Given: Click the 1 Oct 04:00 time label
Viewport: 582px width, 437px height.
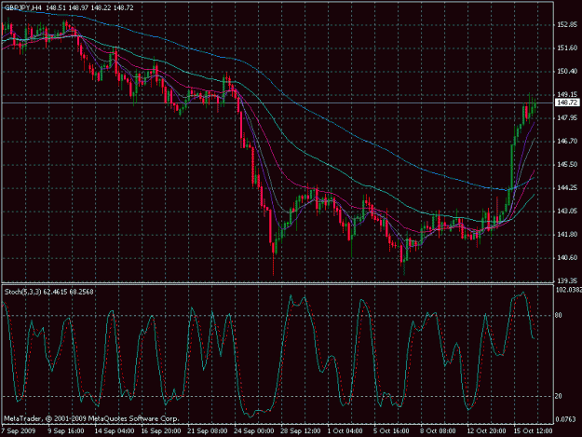Looking at the screenshot, I should (345, 431).
